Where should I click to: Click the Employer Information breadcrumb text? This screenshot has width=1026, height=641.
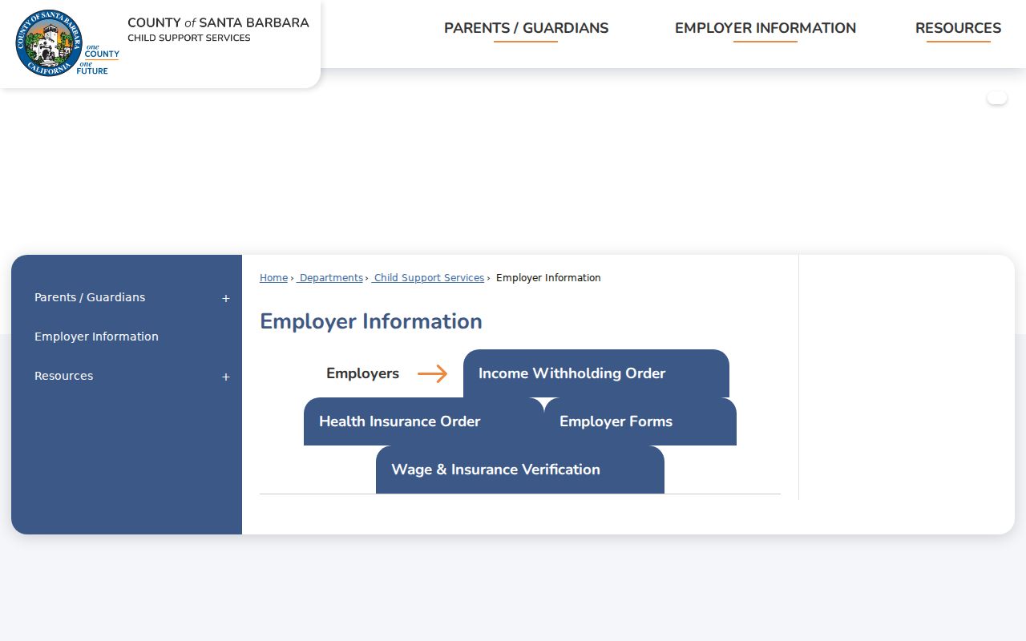[x=548, y=278]
